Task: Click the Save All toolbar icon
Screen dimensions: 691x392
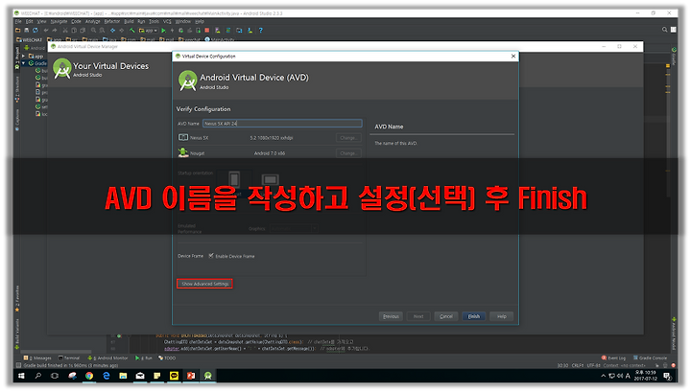Action: click(27, 31)
